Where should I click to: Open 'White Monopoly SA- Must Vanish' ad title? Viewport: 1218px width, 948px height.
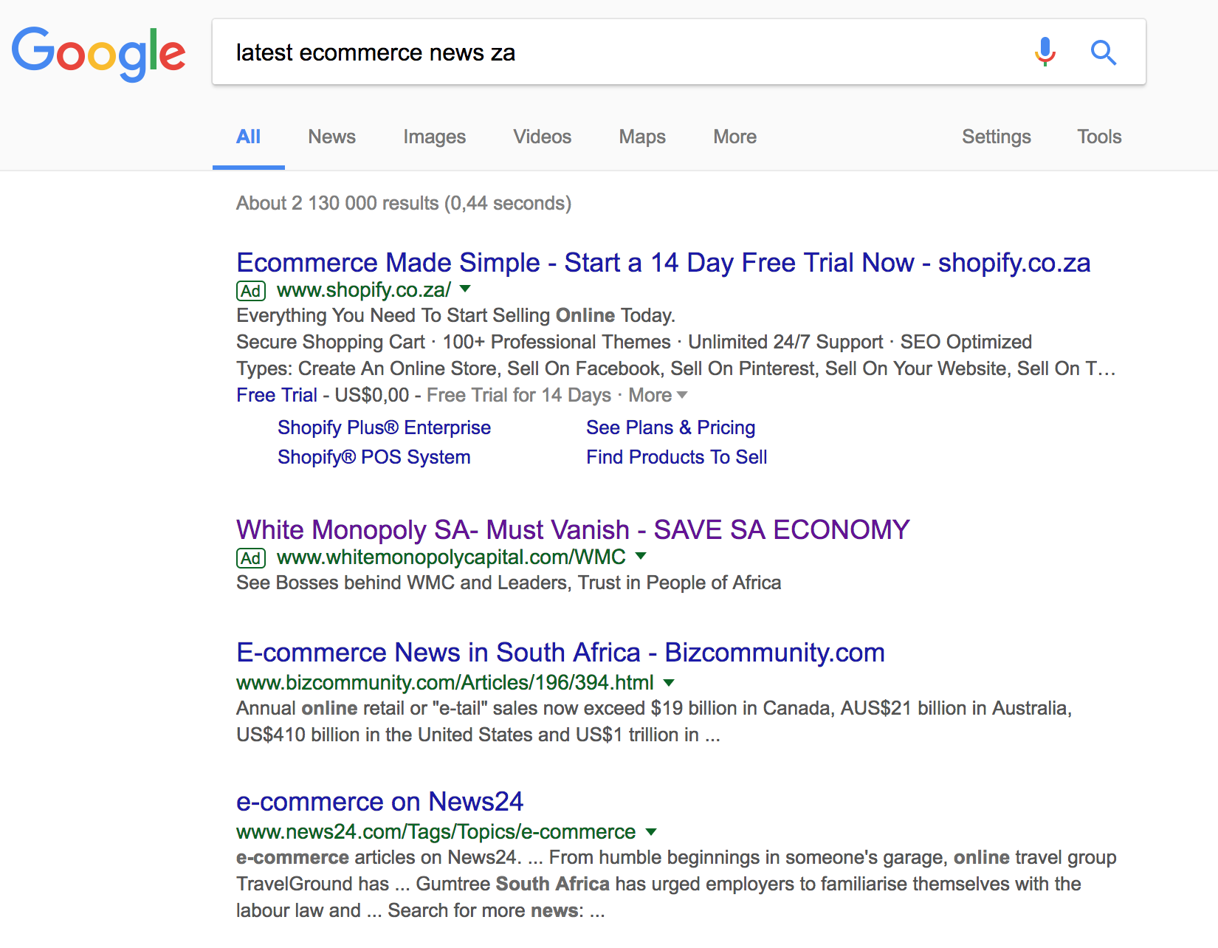tap(573, 529)
